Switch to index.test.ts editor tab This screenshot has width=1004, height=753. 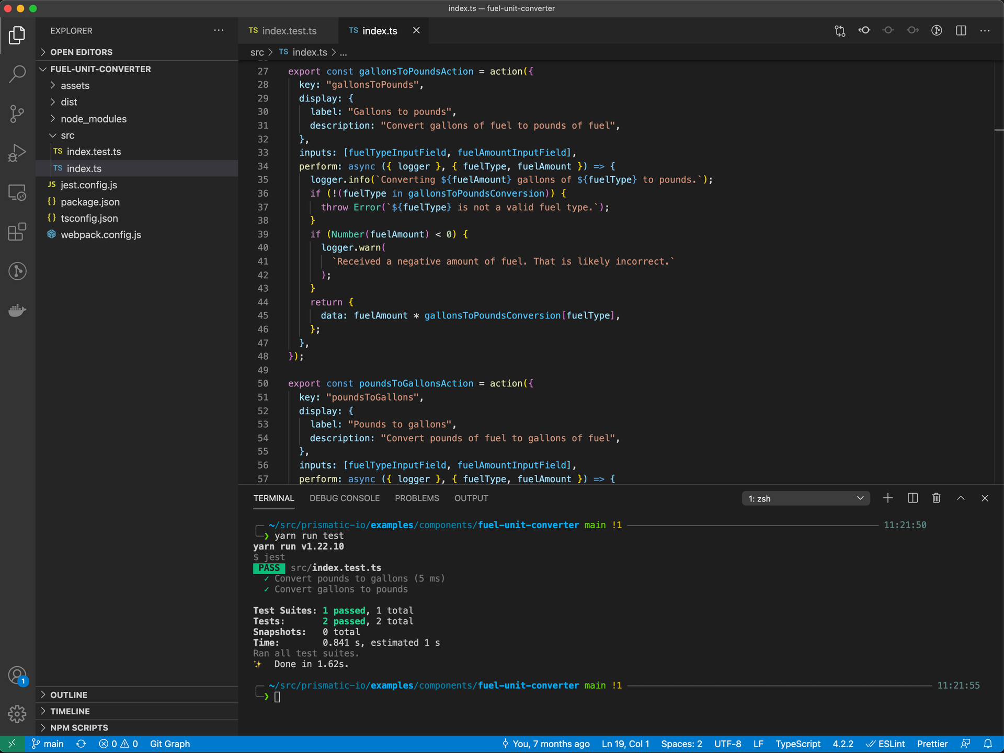(289, 31)
